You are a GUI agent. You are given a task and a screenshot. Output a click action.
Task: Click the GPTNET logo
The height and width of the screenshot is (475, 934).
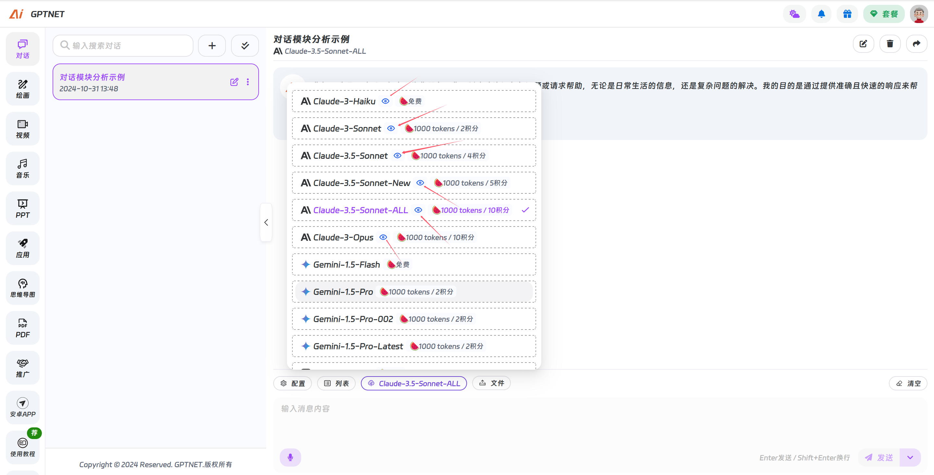click(37, 14)
